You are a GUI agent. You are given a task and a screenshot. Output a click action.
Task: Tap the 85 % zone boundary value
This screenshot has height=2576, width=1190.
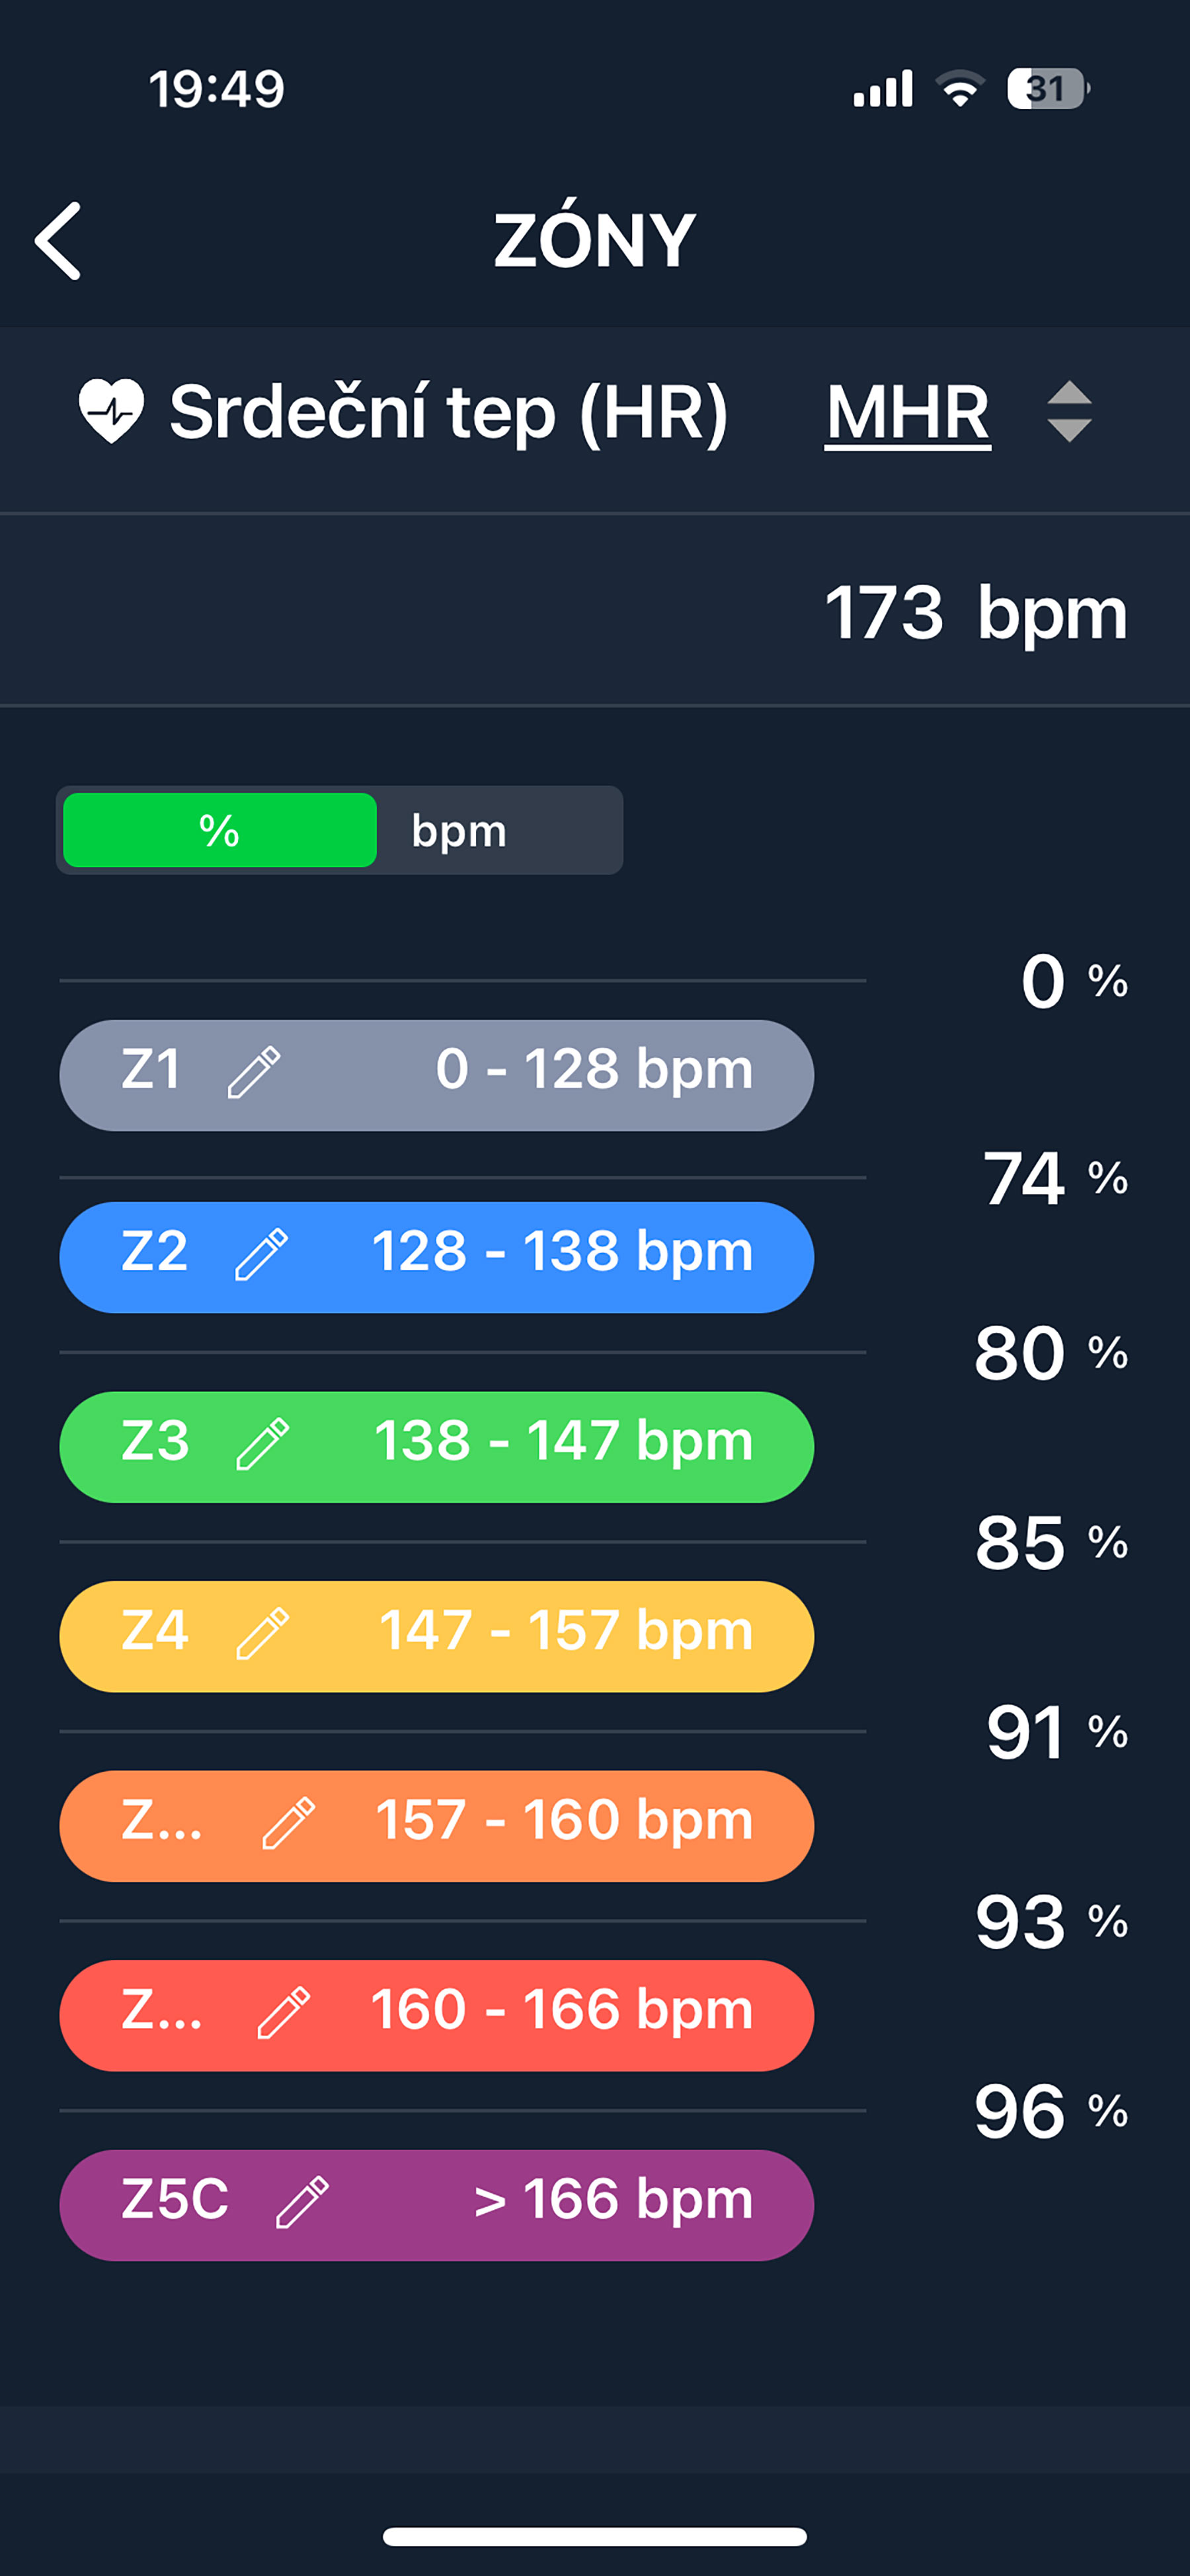[x=1050, y=1543]
